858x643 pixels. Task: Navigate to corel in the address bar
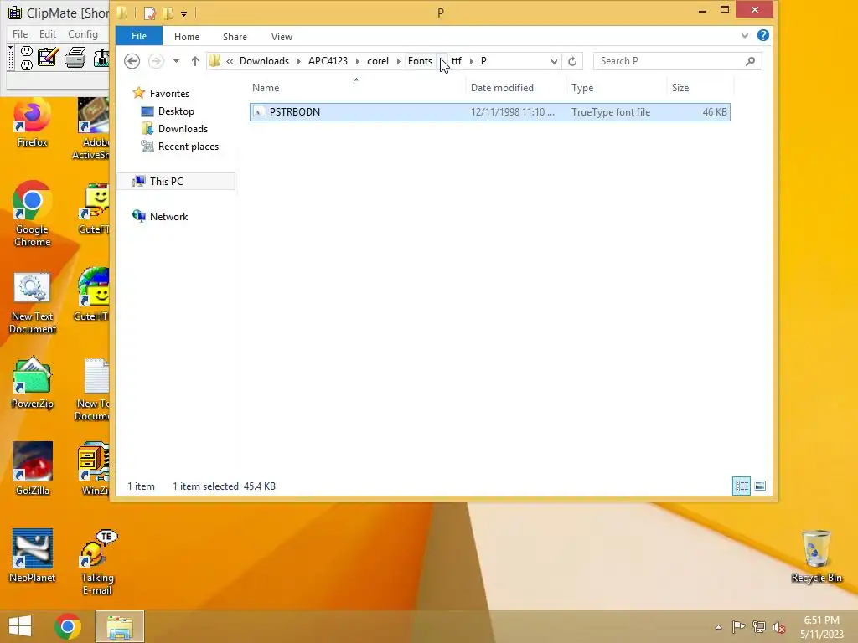pyautogui.click(x=378, y=61)
